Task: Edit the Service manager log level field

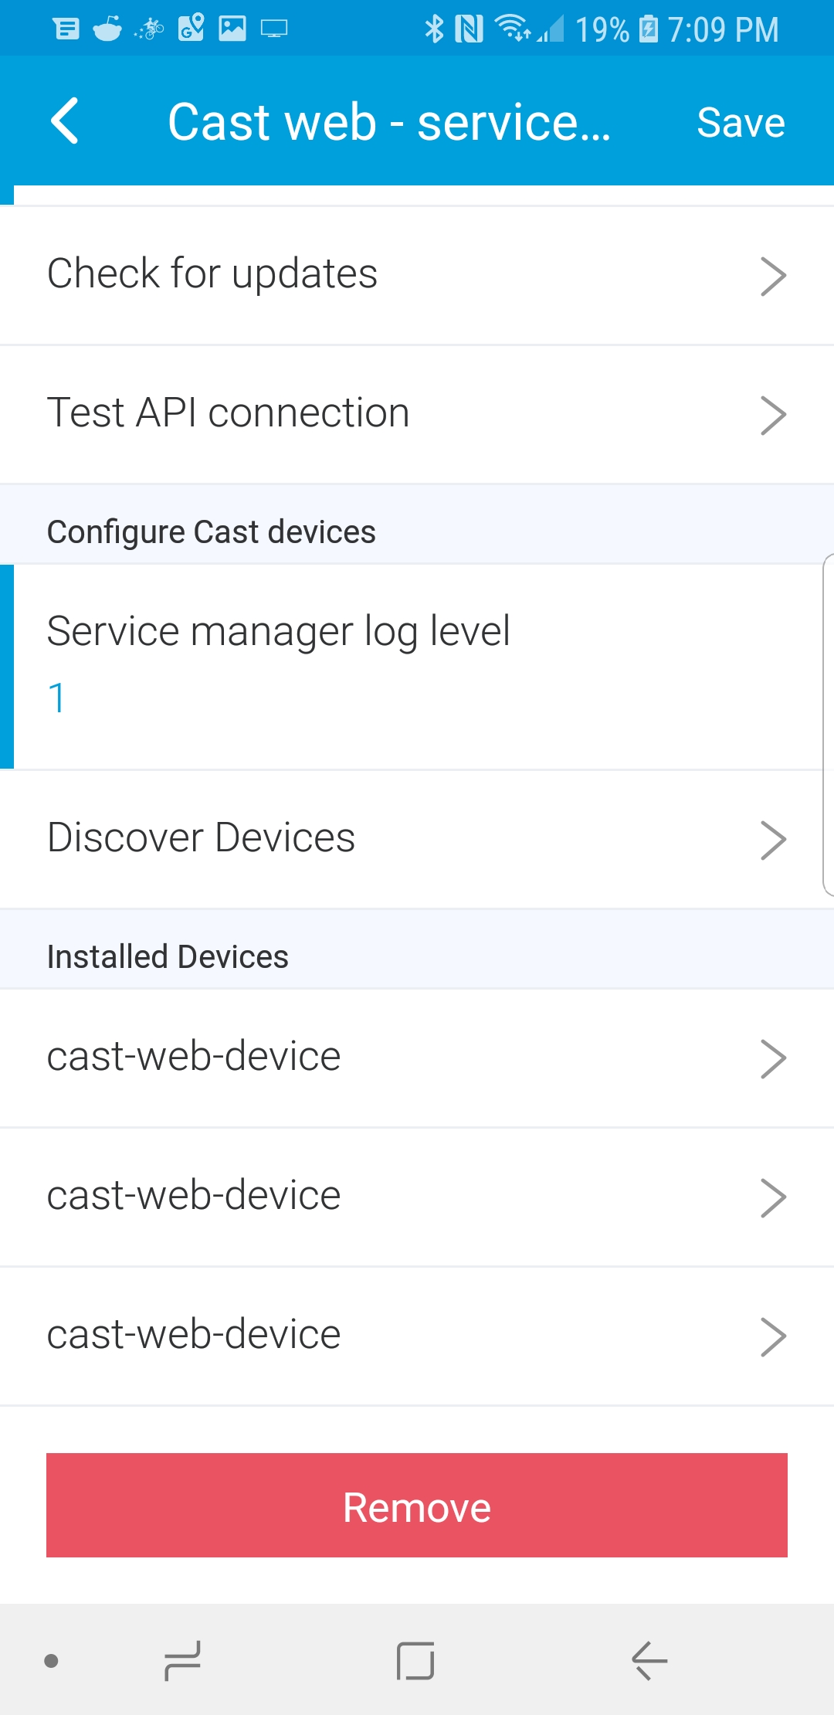Action: pyautogui.click(x=417, y=667)
